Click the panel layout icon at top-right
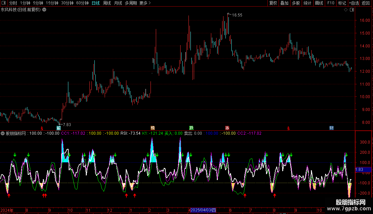Viewport: 373px width, 214px height. pos(351,10)
